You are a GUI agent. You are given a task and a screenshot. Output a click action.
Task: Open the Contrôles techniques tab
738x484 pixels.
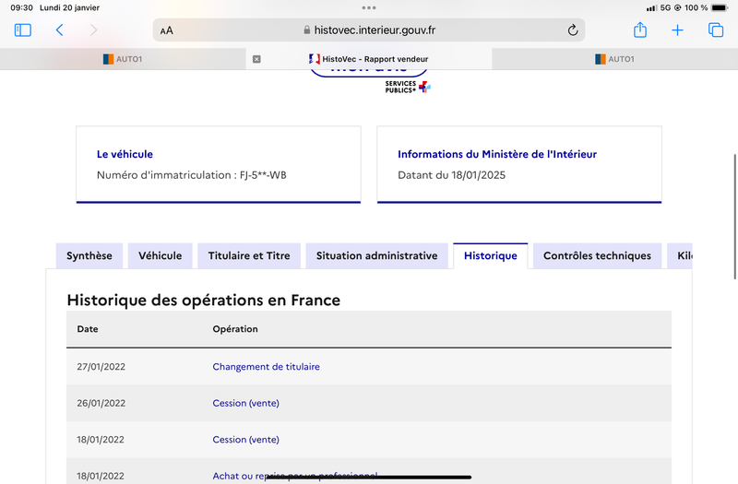(597, 256)
